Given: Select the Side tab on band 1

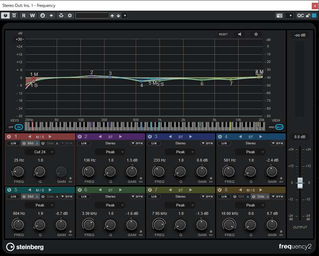Looking at the screenshot, I should coord(50,143).
